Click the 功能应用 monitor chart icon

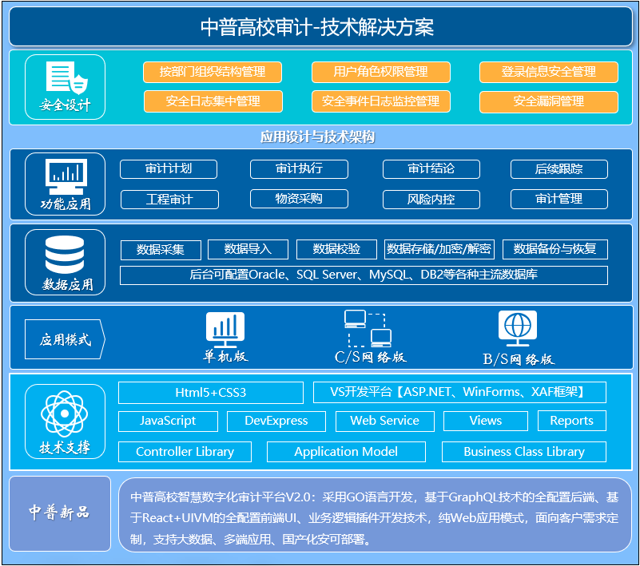click(66, 176)
